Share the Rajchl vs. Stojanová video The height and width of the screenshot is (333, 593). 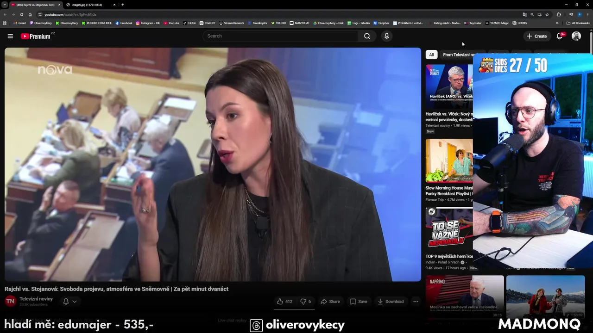[330, 302]
